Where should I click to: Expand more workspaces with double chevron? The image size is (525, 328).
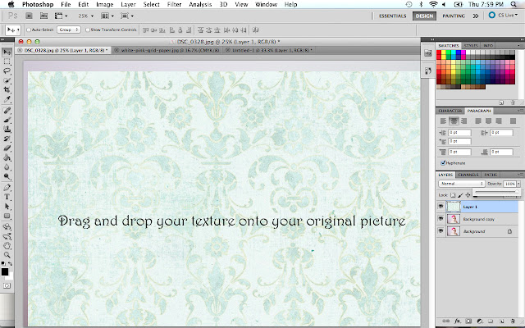(476, 16)
